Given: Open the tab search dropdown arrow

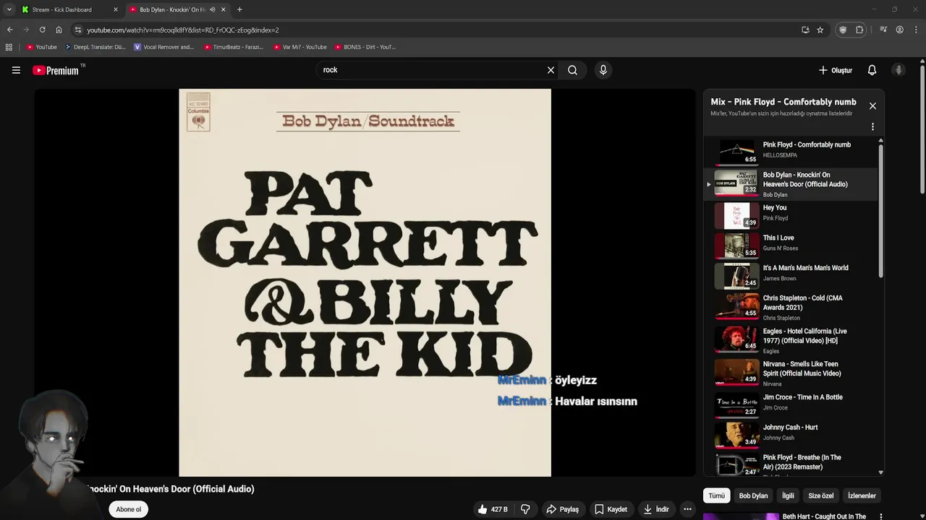Looking at the screenshot, I should click(9, 9).
